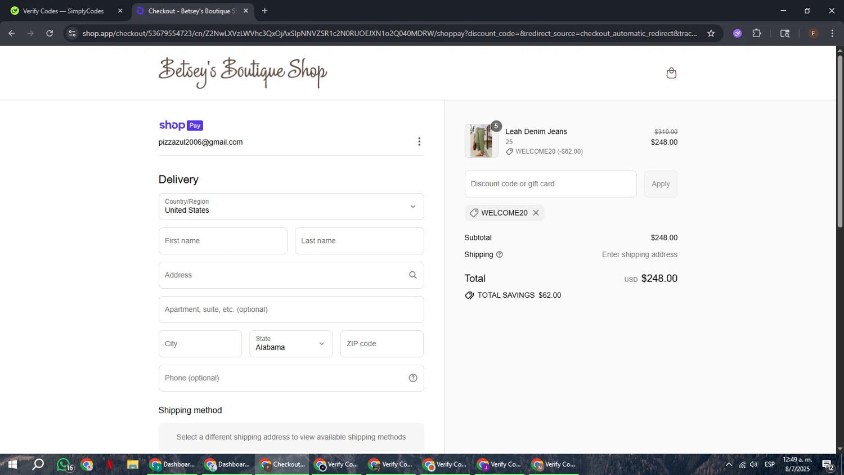
Task: Open the Chrome three-dot menu
Action: (832, 33)
